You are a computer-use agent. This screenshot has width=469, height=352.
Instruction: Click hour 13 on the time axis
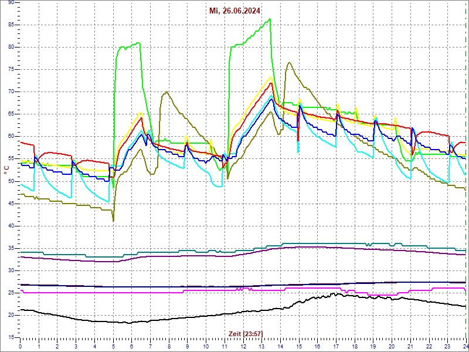click(261, 346)
